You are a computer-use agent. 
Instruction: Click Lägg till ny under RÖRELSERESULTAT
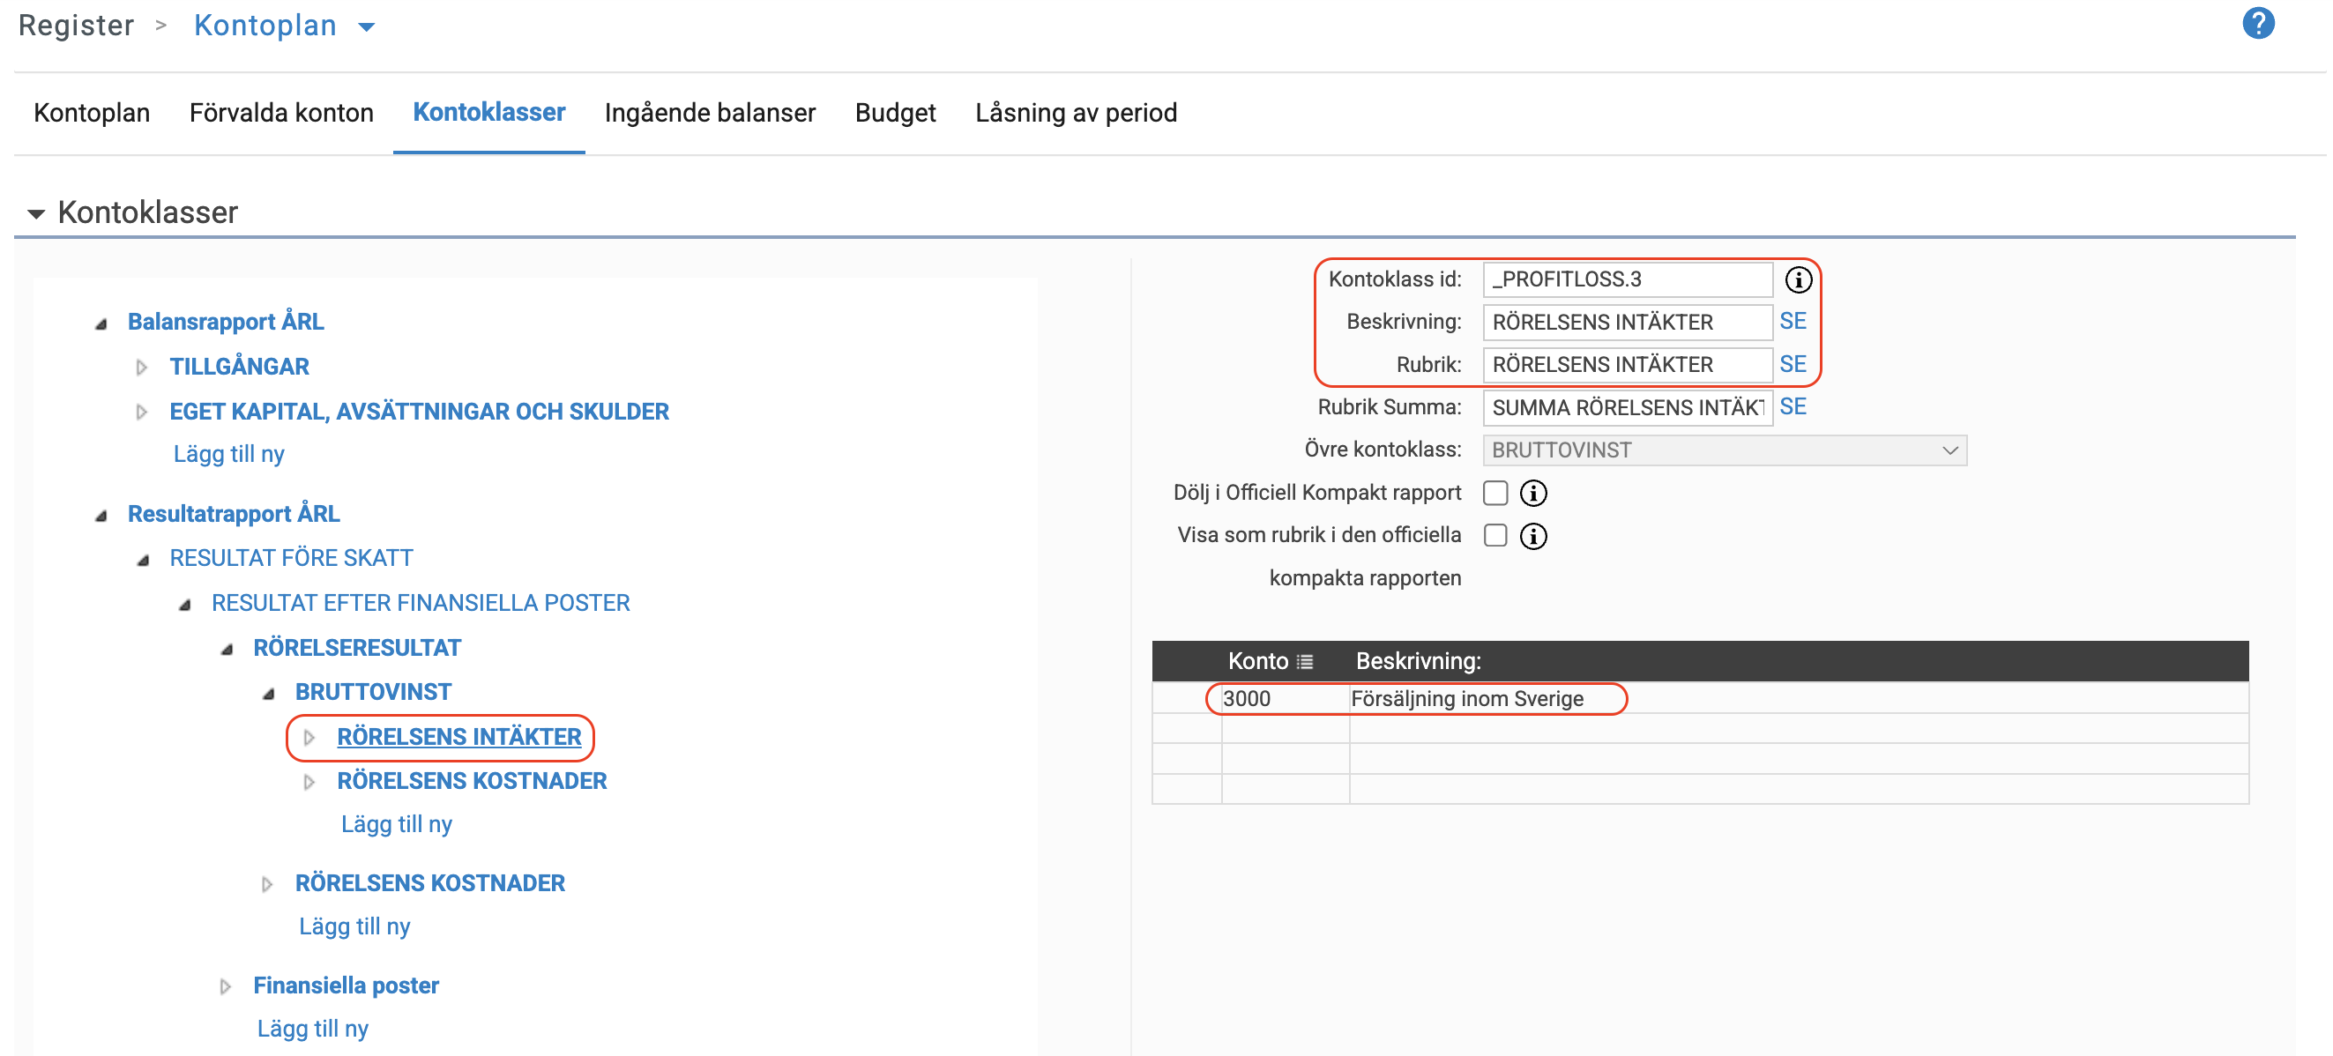point(355,927)
